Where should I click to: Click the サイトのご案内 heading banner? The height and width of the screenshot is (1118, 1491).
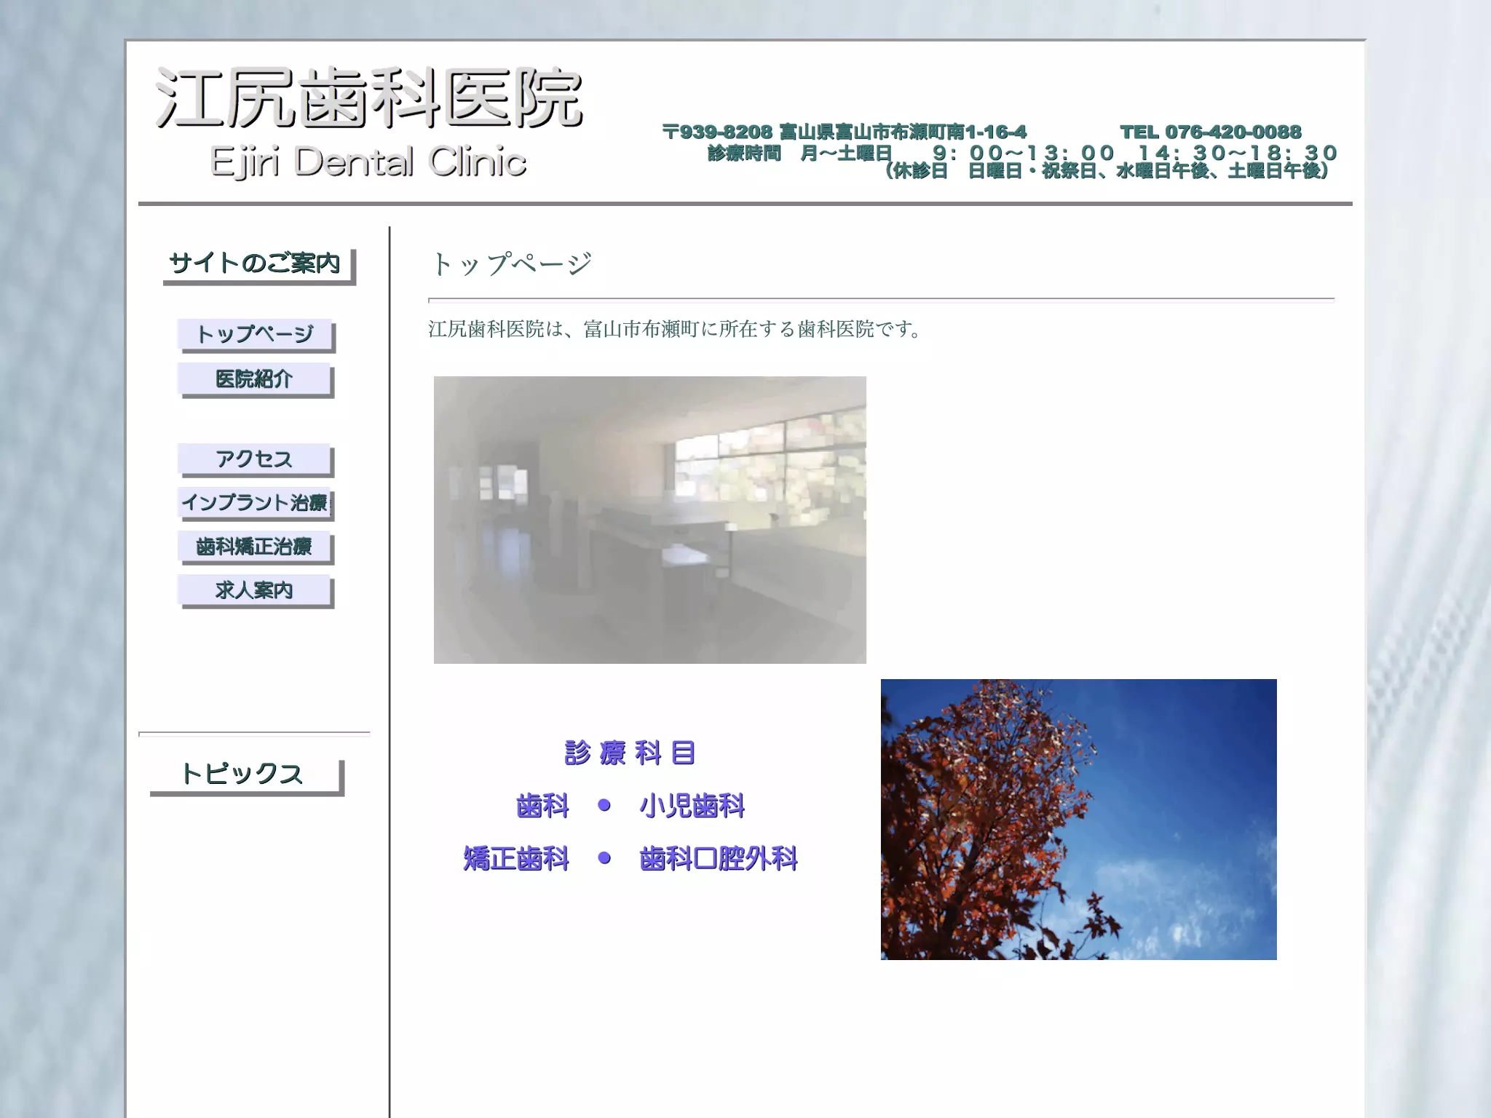pyautogui.click(x=258, y=266)
